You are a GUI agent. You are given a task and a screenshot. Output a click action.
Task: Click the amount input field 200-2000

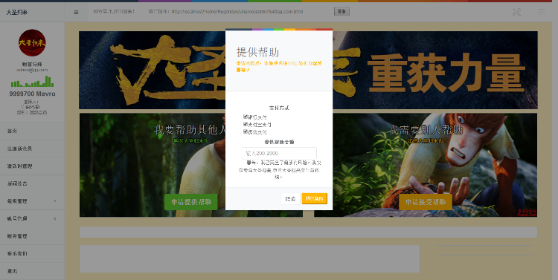[279, 153]
